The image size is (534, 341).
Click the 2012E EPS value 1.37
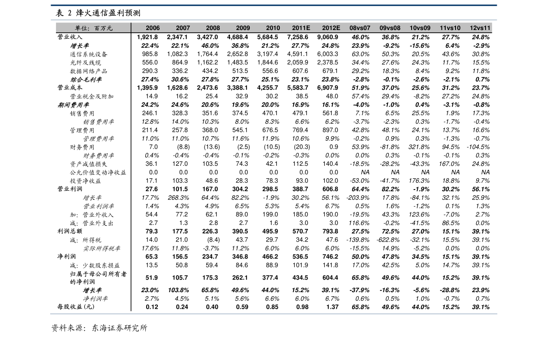click(x=332, y=306)
